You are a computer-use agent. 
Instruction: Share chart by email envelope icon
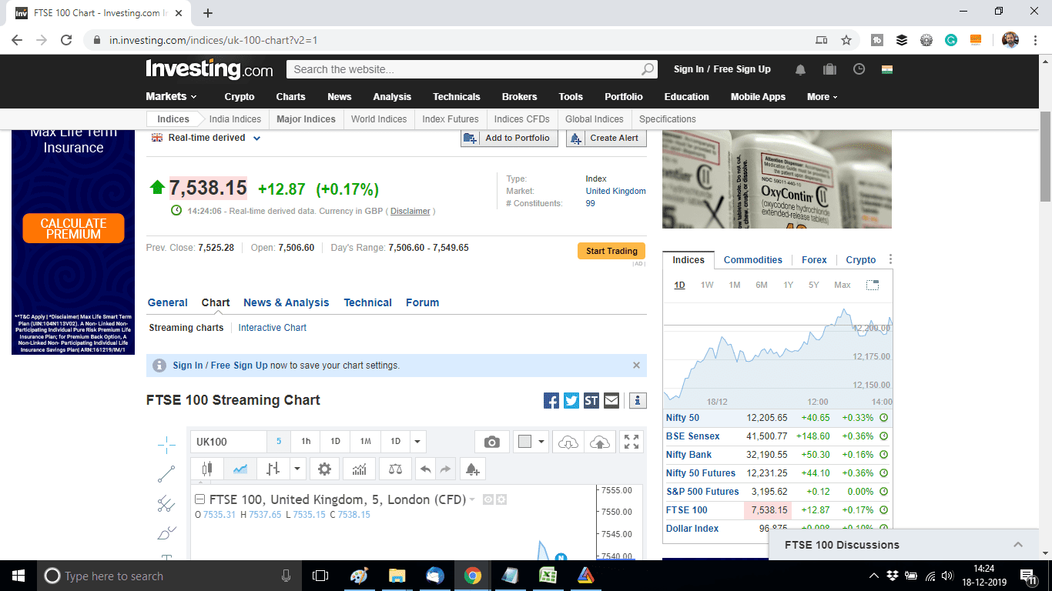coord(611,400)
